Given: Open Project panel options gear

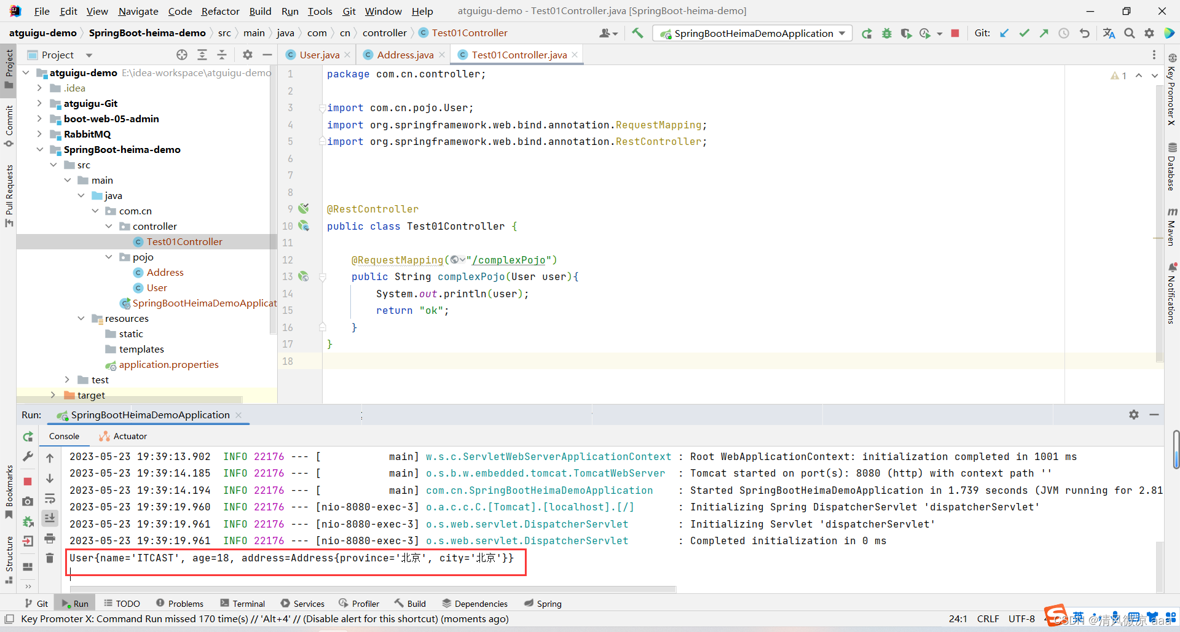Looking at the screenshot, I should tap(248, 55).
